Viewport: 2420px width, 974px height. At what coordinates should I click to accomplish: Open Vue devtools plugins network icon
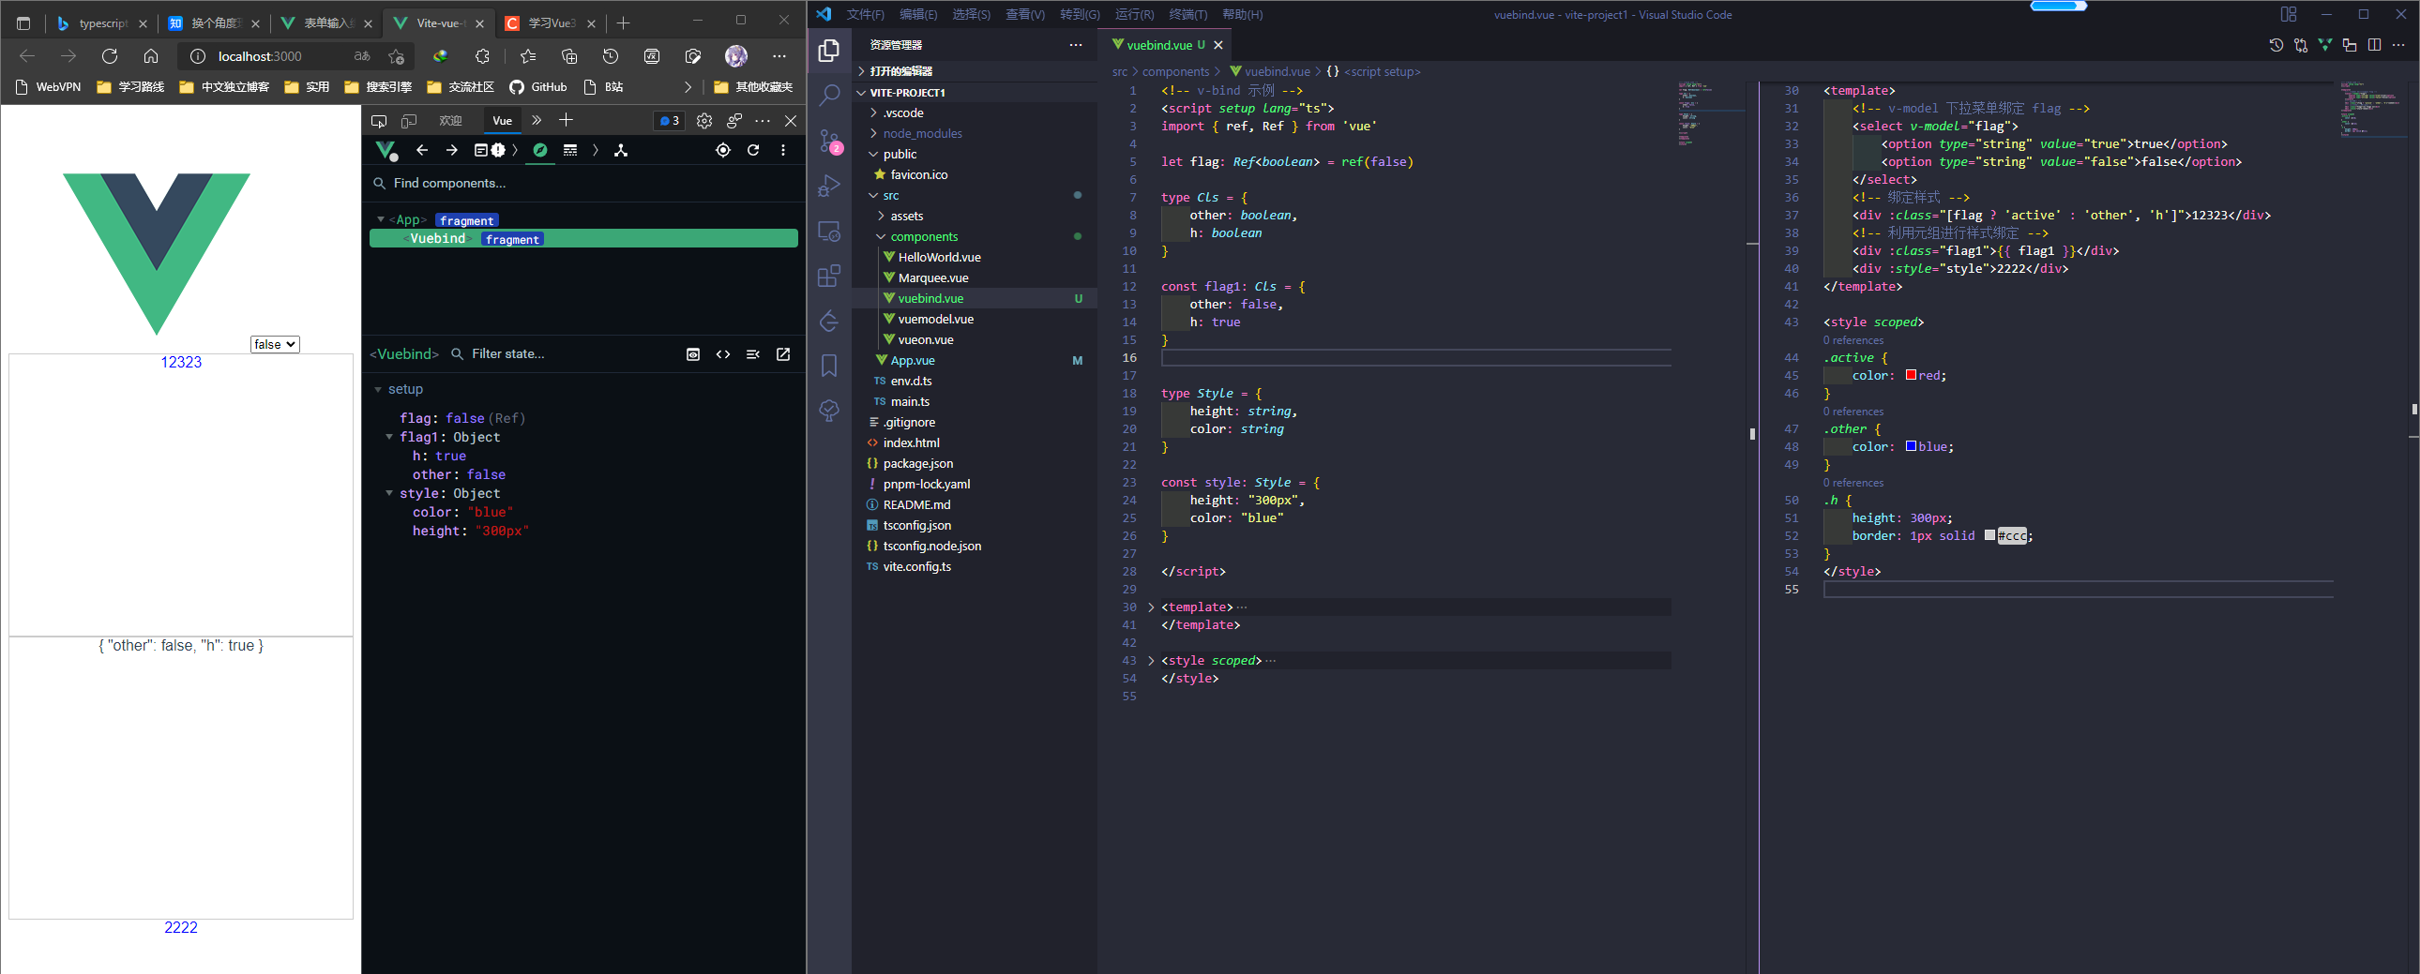620,150
